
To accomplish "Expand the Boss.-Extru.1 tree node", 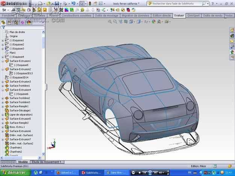I will click(3, 127).
